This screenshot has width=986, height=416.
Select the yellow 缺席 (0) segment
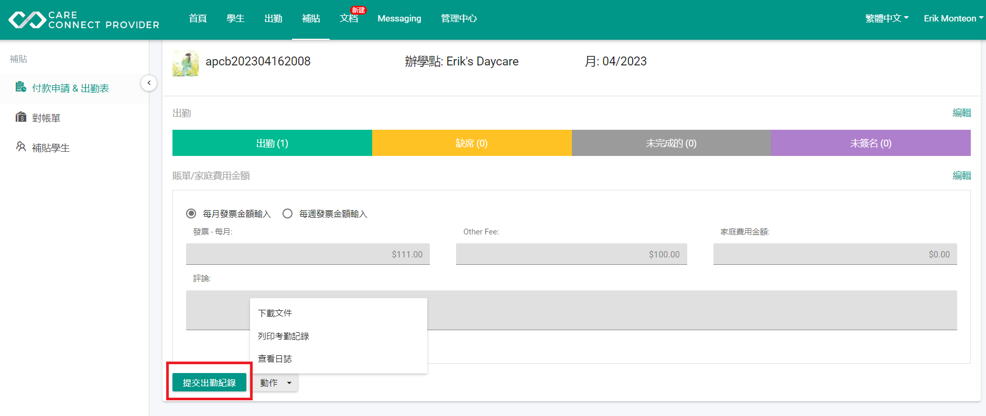(x=472, y=143)
